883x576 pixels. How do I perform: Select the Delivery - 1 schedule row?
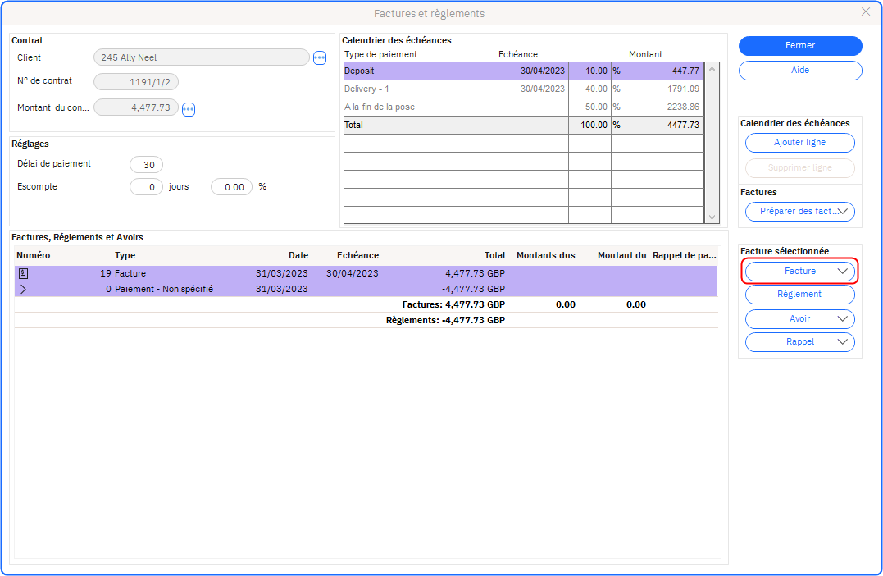(x=424, y=89)
